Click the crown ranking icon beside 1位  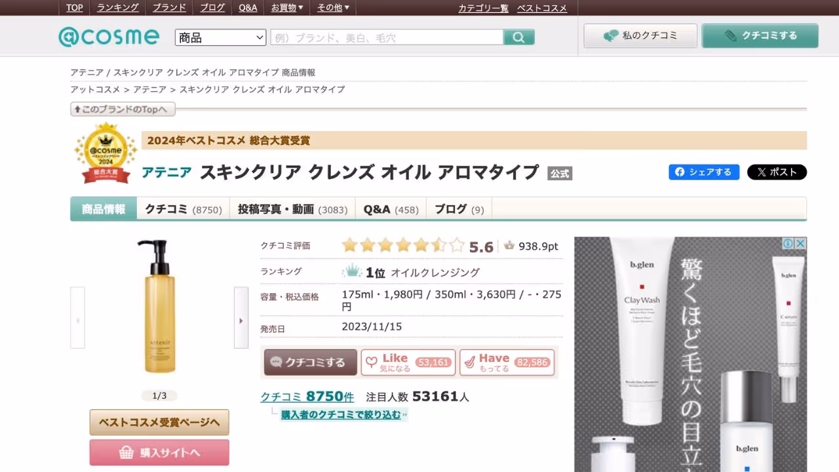coord(353,271)
